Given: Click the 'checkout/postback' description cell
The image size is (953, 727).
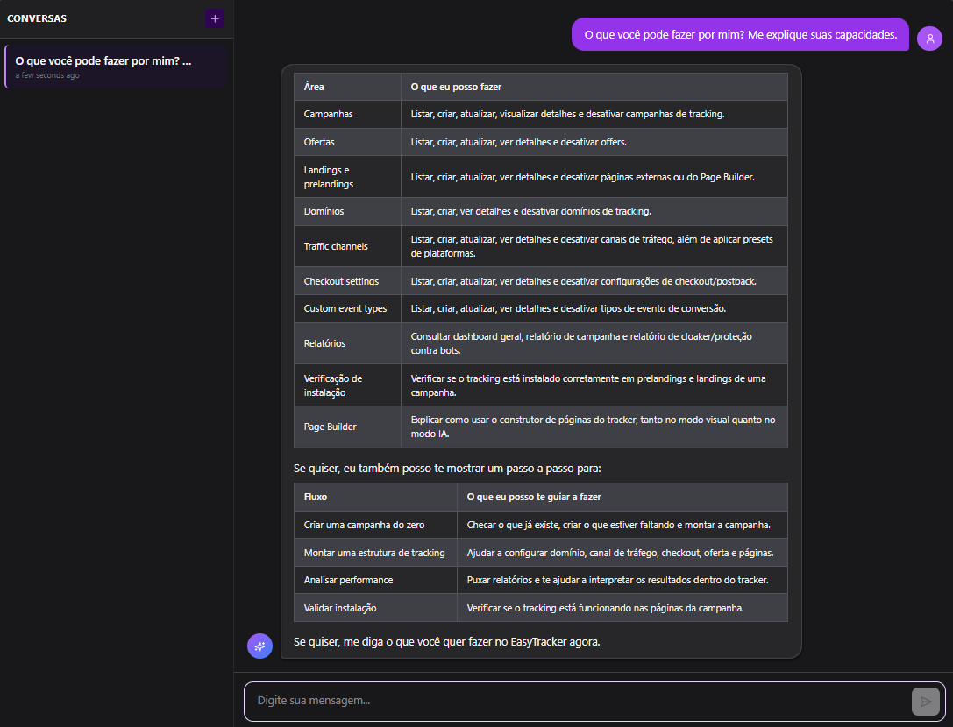Looking at the screenshot, I should pyautogui.click(x=594, y=281).
